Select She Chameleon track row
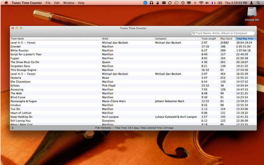264x165 pixels. [133, 82]
